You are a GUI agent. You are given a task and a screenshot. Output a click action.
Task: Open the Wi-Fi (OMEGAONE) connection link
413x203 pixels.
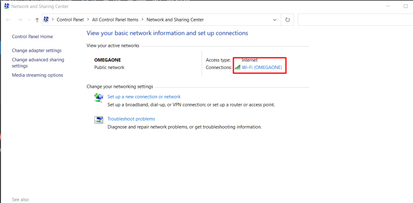(x=262, y=67)
